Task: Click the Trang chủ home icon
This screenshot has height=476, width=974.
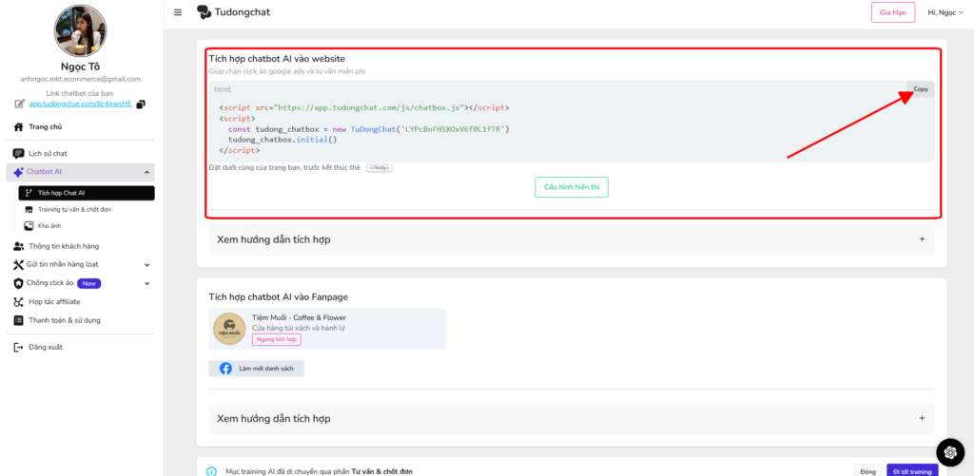Action: [x=19, y=126]
